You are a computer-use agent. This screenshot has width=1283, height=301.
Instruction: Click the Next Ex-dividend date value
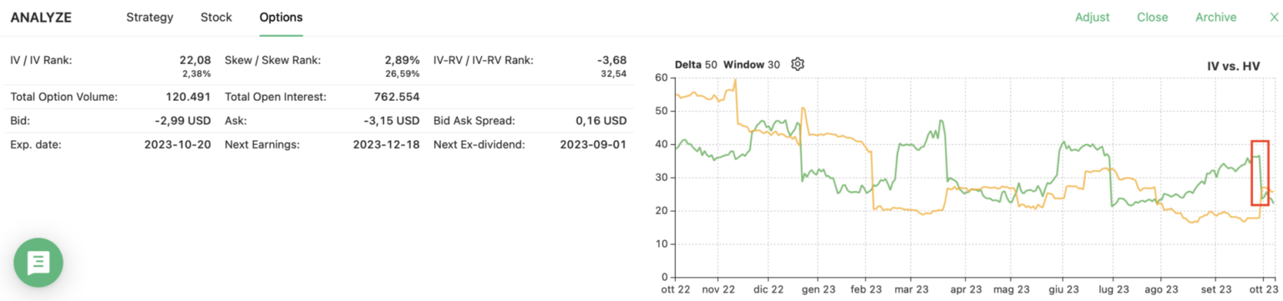point(593,145)
